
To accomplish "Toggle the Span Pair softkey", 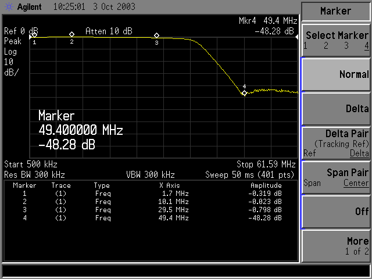I will [x=336, y=177].
